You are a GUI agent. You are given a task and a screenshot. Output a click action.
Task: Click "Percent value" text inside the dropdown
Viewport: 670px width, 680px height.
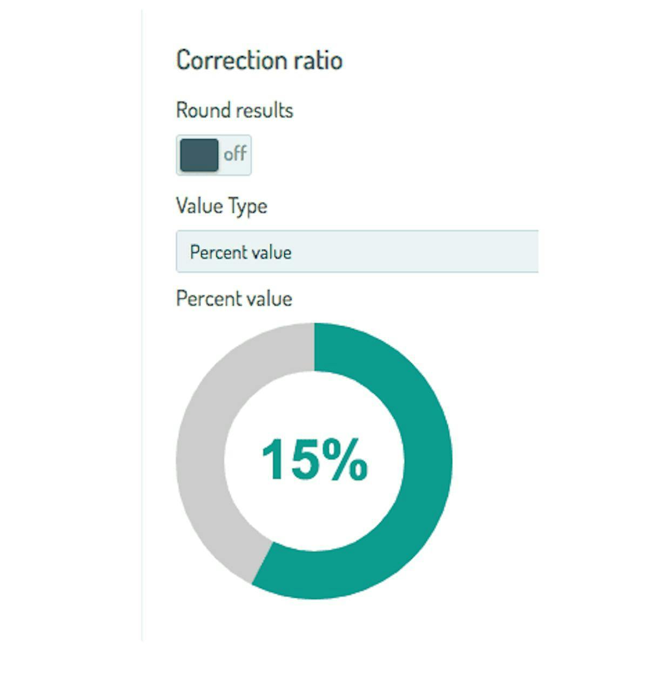[x=240, y=252]
